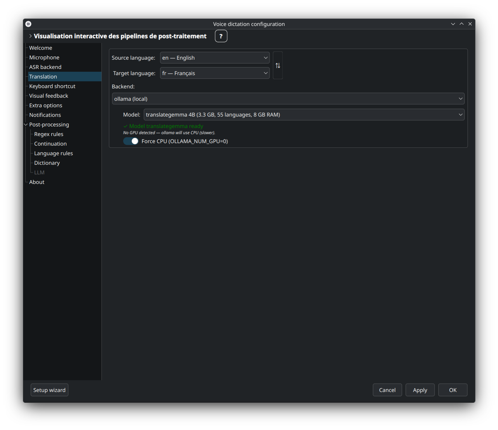The image size is (498, 430).
Task: Open Continuation sub-page
Action: [50, 144]
